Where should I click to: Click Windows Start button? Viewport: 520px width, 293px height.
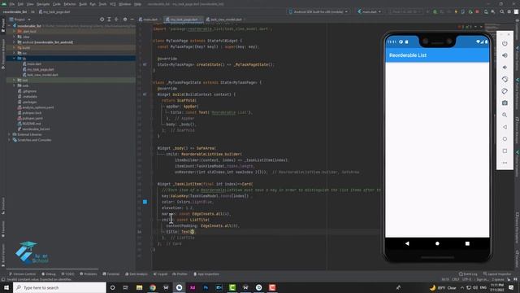click(x=6, y=287)
